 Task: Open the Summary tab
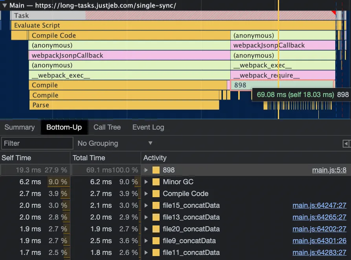click(x=20, y=127)
